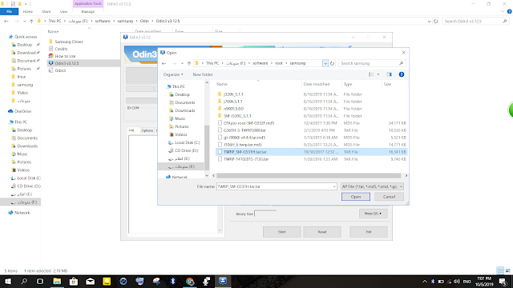
Task: Open Desktop in dialog navigation tree
Action: [182, 94]
